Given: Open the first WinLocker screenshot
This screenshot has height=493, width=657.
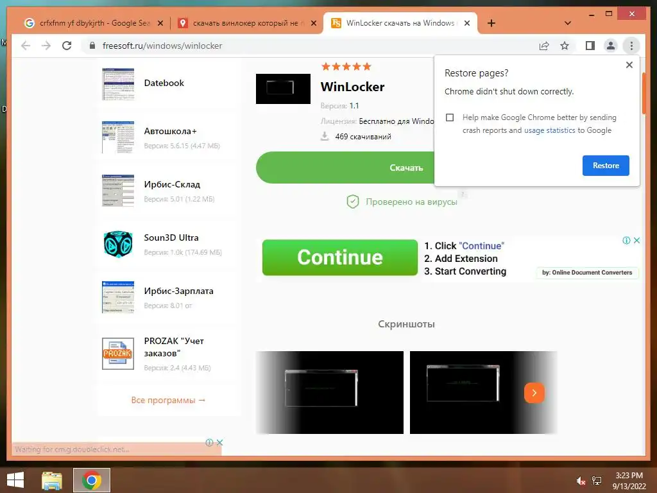Looking at the screenshot, I should pyautogui.click(x=330, y=392).
